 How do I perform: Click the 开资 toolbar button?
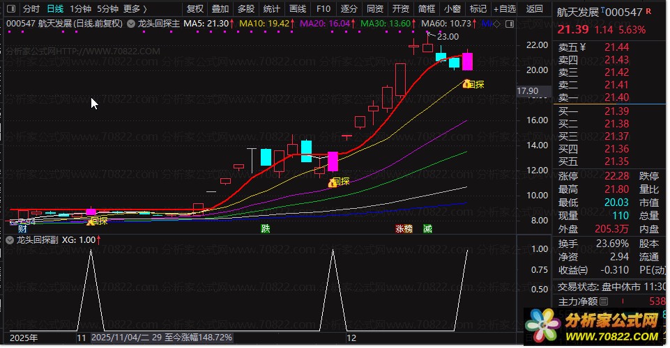401,8
